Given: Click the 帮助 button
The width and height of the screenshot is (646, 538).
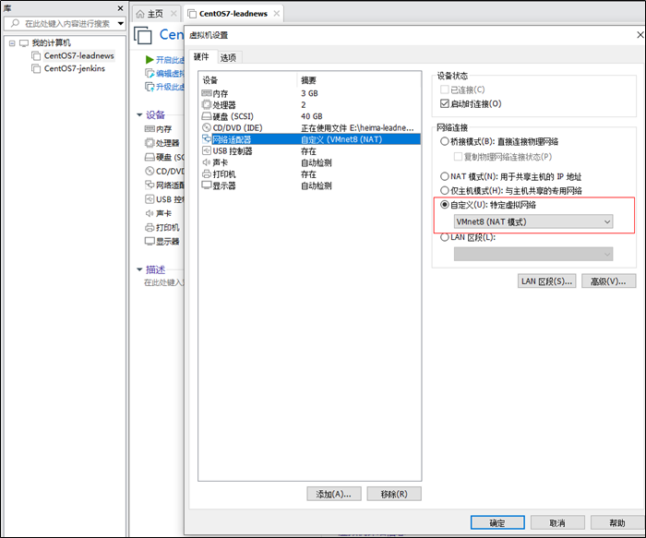Looking at the screenshot, I should (616, 522).
